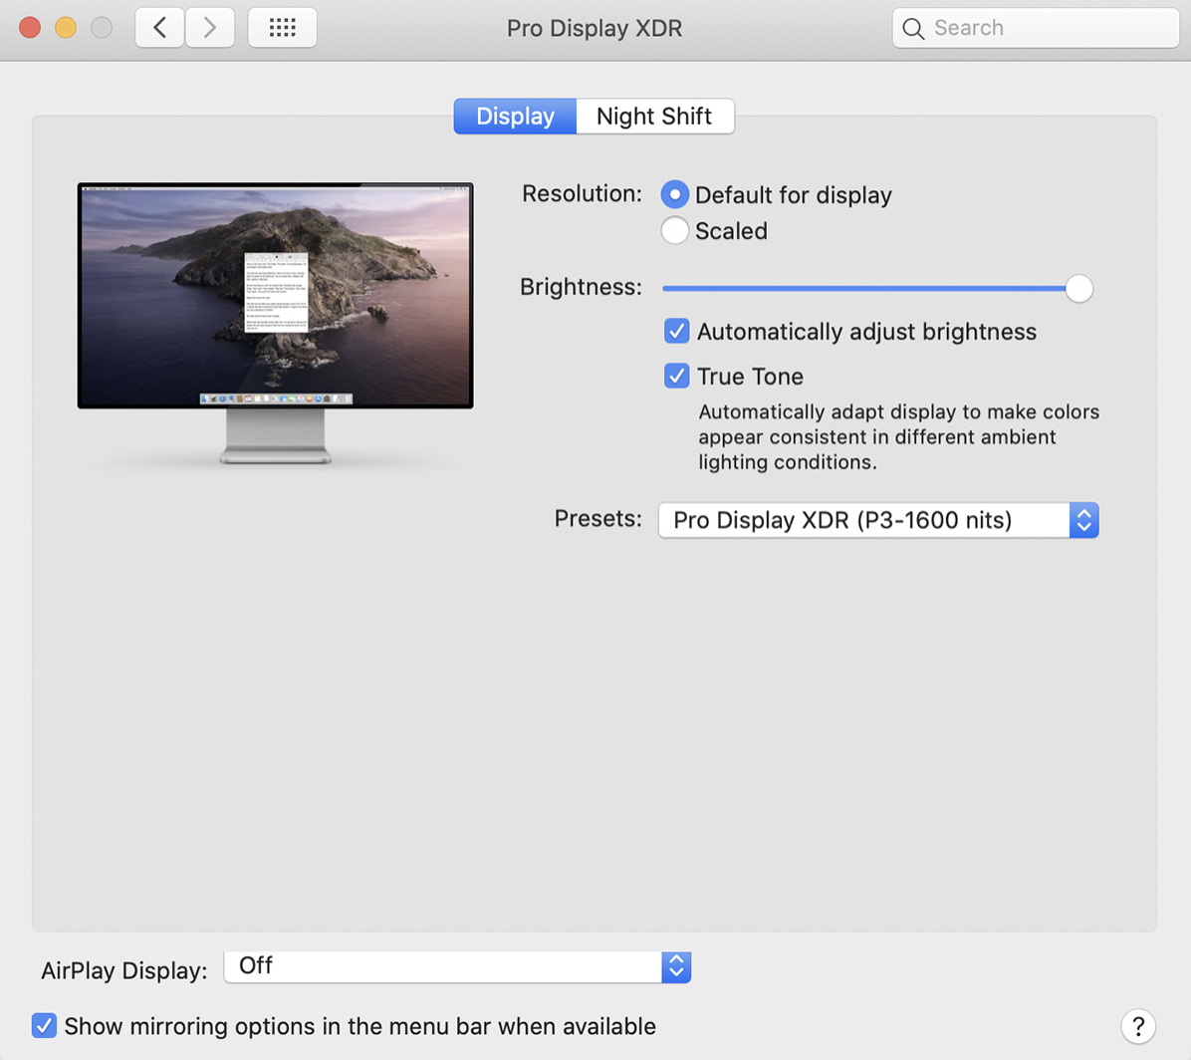The image size is (1191, 1060).
Task: Click the display thumbnail preview image
Action: click(x=275, y=295)
